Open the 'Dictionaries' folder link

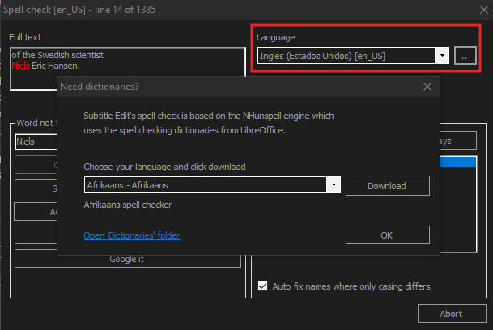(131, 235)
